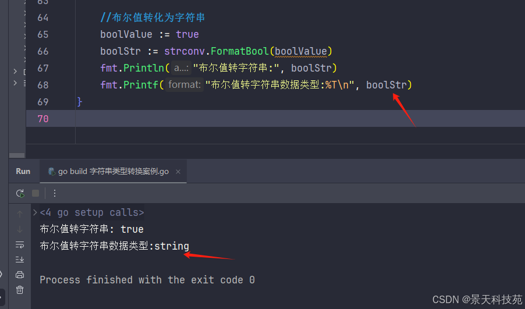The height and width of the screenshot is (309, 525).
Task: Click the Up the Stack Trace arrow
Action: [20, 214]
